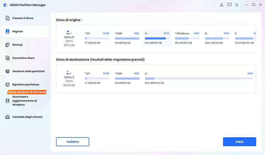Click the Disco 0 source disk icon
The image size is (265, 155).
click(x=69, y=32)
